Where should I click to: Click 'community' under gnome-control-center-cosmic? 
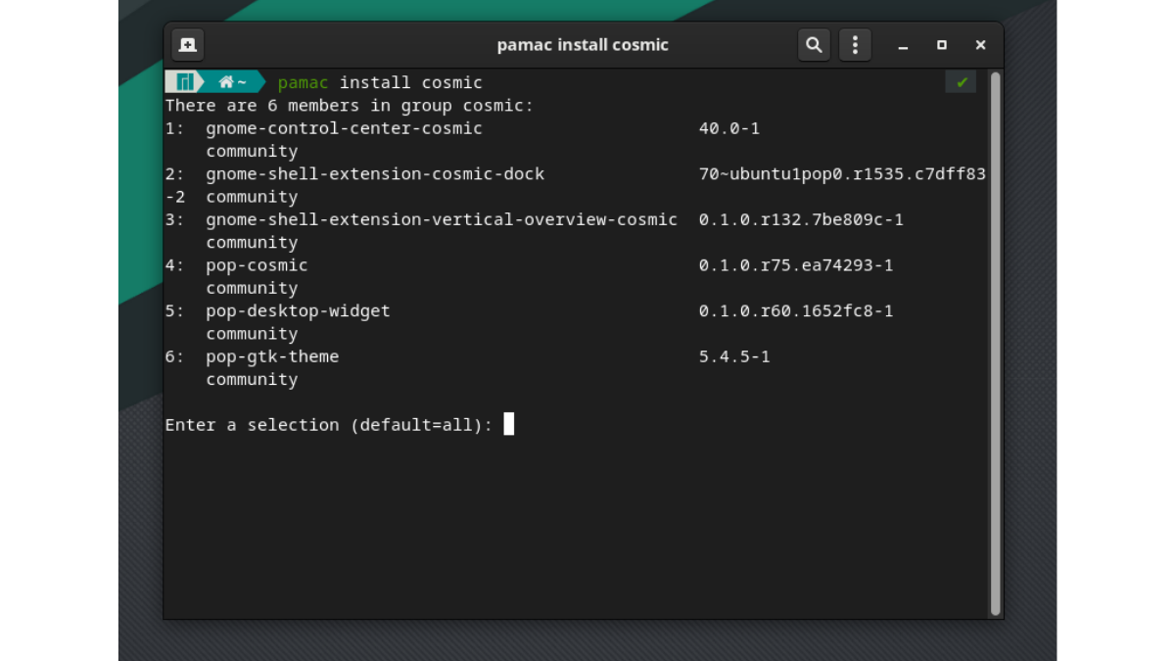coord(252,151)
